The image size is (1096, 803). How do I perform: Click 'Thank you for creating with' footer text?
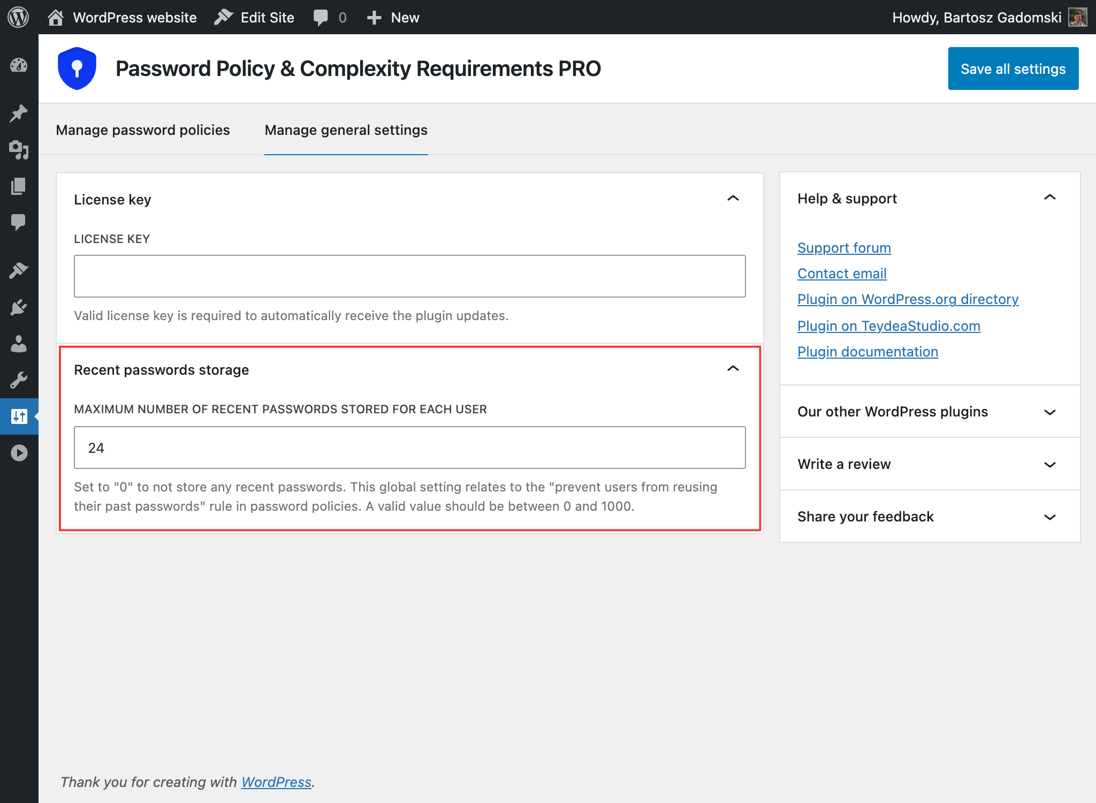(x=149, y=782)
